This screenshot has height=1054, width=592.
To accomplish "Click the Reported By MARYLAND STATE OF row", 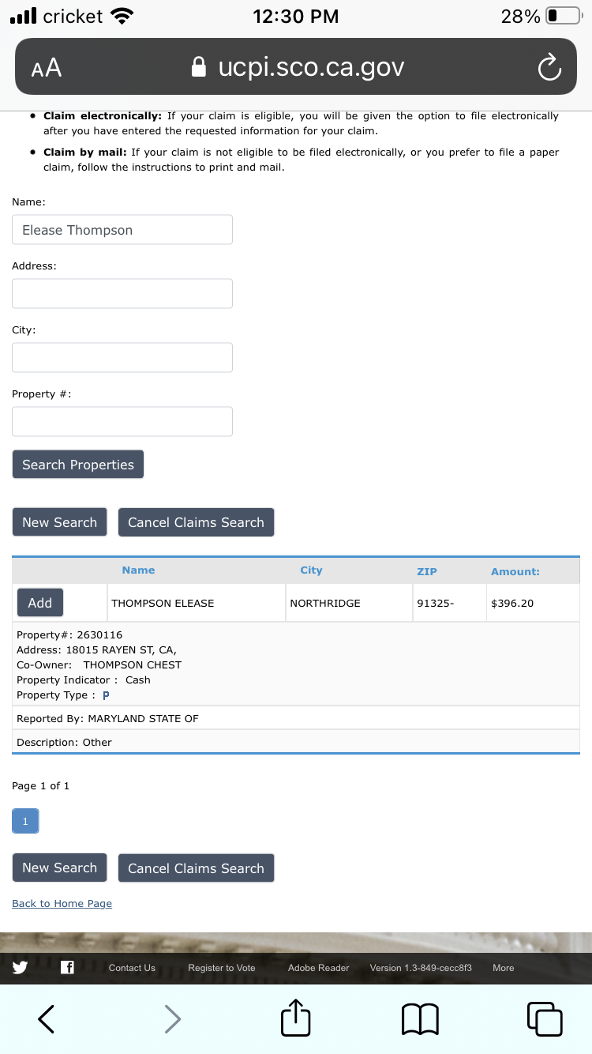I will (296, 718).
